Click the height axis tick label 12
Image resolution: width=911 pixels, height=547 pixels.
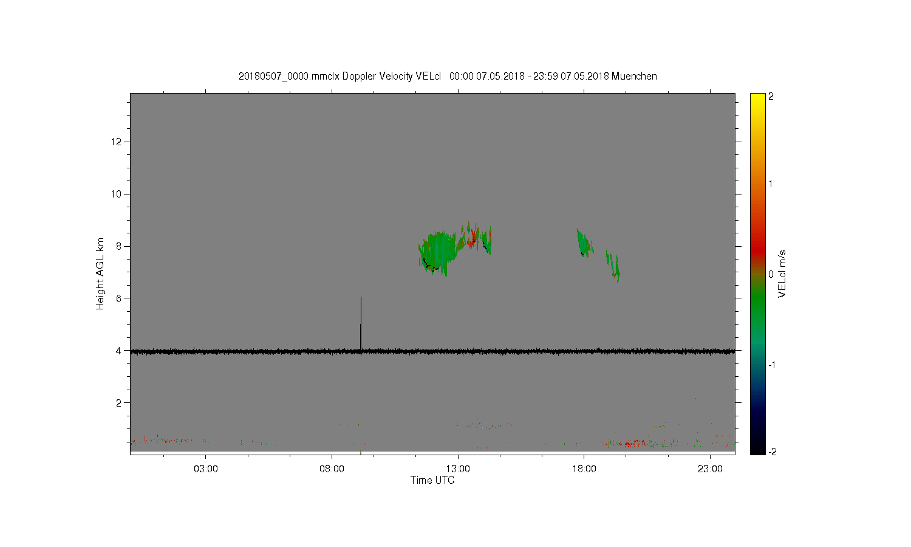point(117,142)
